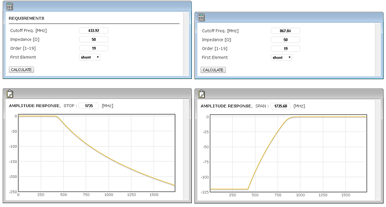Open left First Element shunt dropdown
Image resolution: width=386 pixels, height=207 pixels.
[90, 57]
